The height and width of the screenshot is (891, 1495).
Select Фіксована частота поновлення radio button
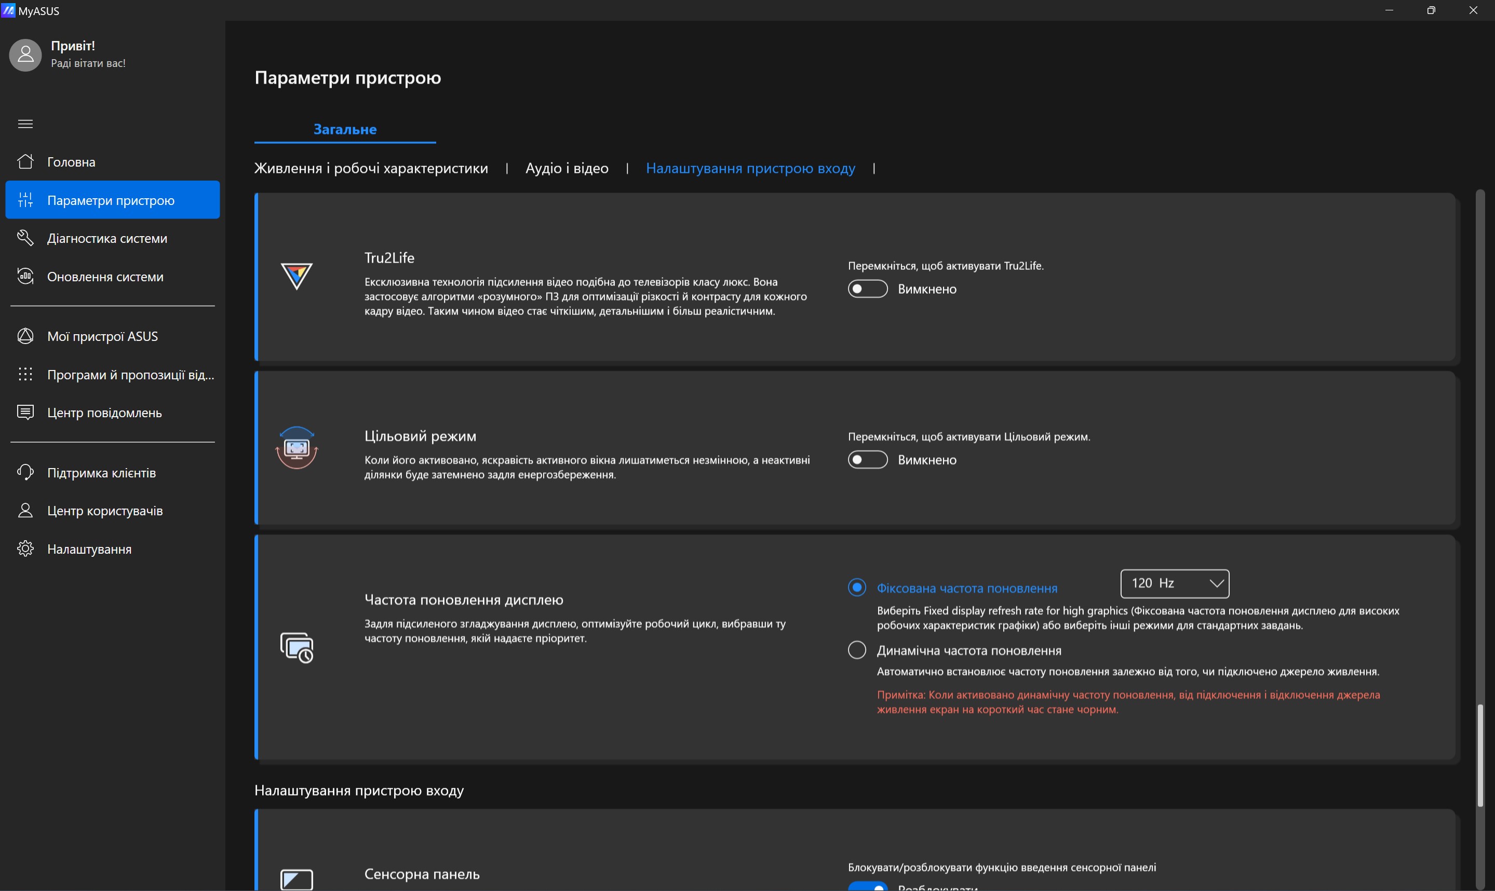(x=856, y=587)
